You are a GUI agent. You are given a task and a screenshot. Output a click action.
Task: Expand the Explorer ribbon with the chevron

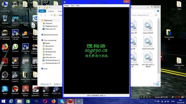(x=155, y=11)
